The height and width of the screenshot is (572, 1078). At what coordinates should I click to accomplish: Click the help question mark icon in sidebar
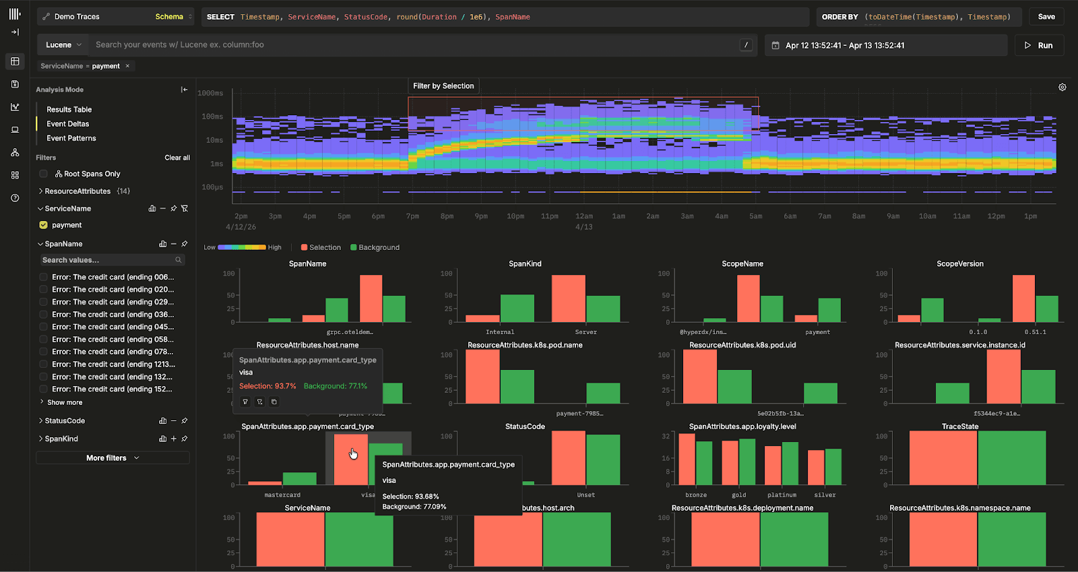pyautogui.click(x=15, y=198)
